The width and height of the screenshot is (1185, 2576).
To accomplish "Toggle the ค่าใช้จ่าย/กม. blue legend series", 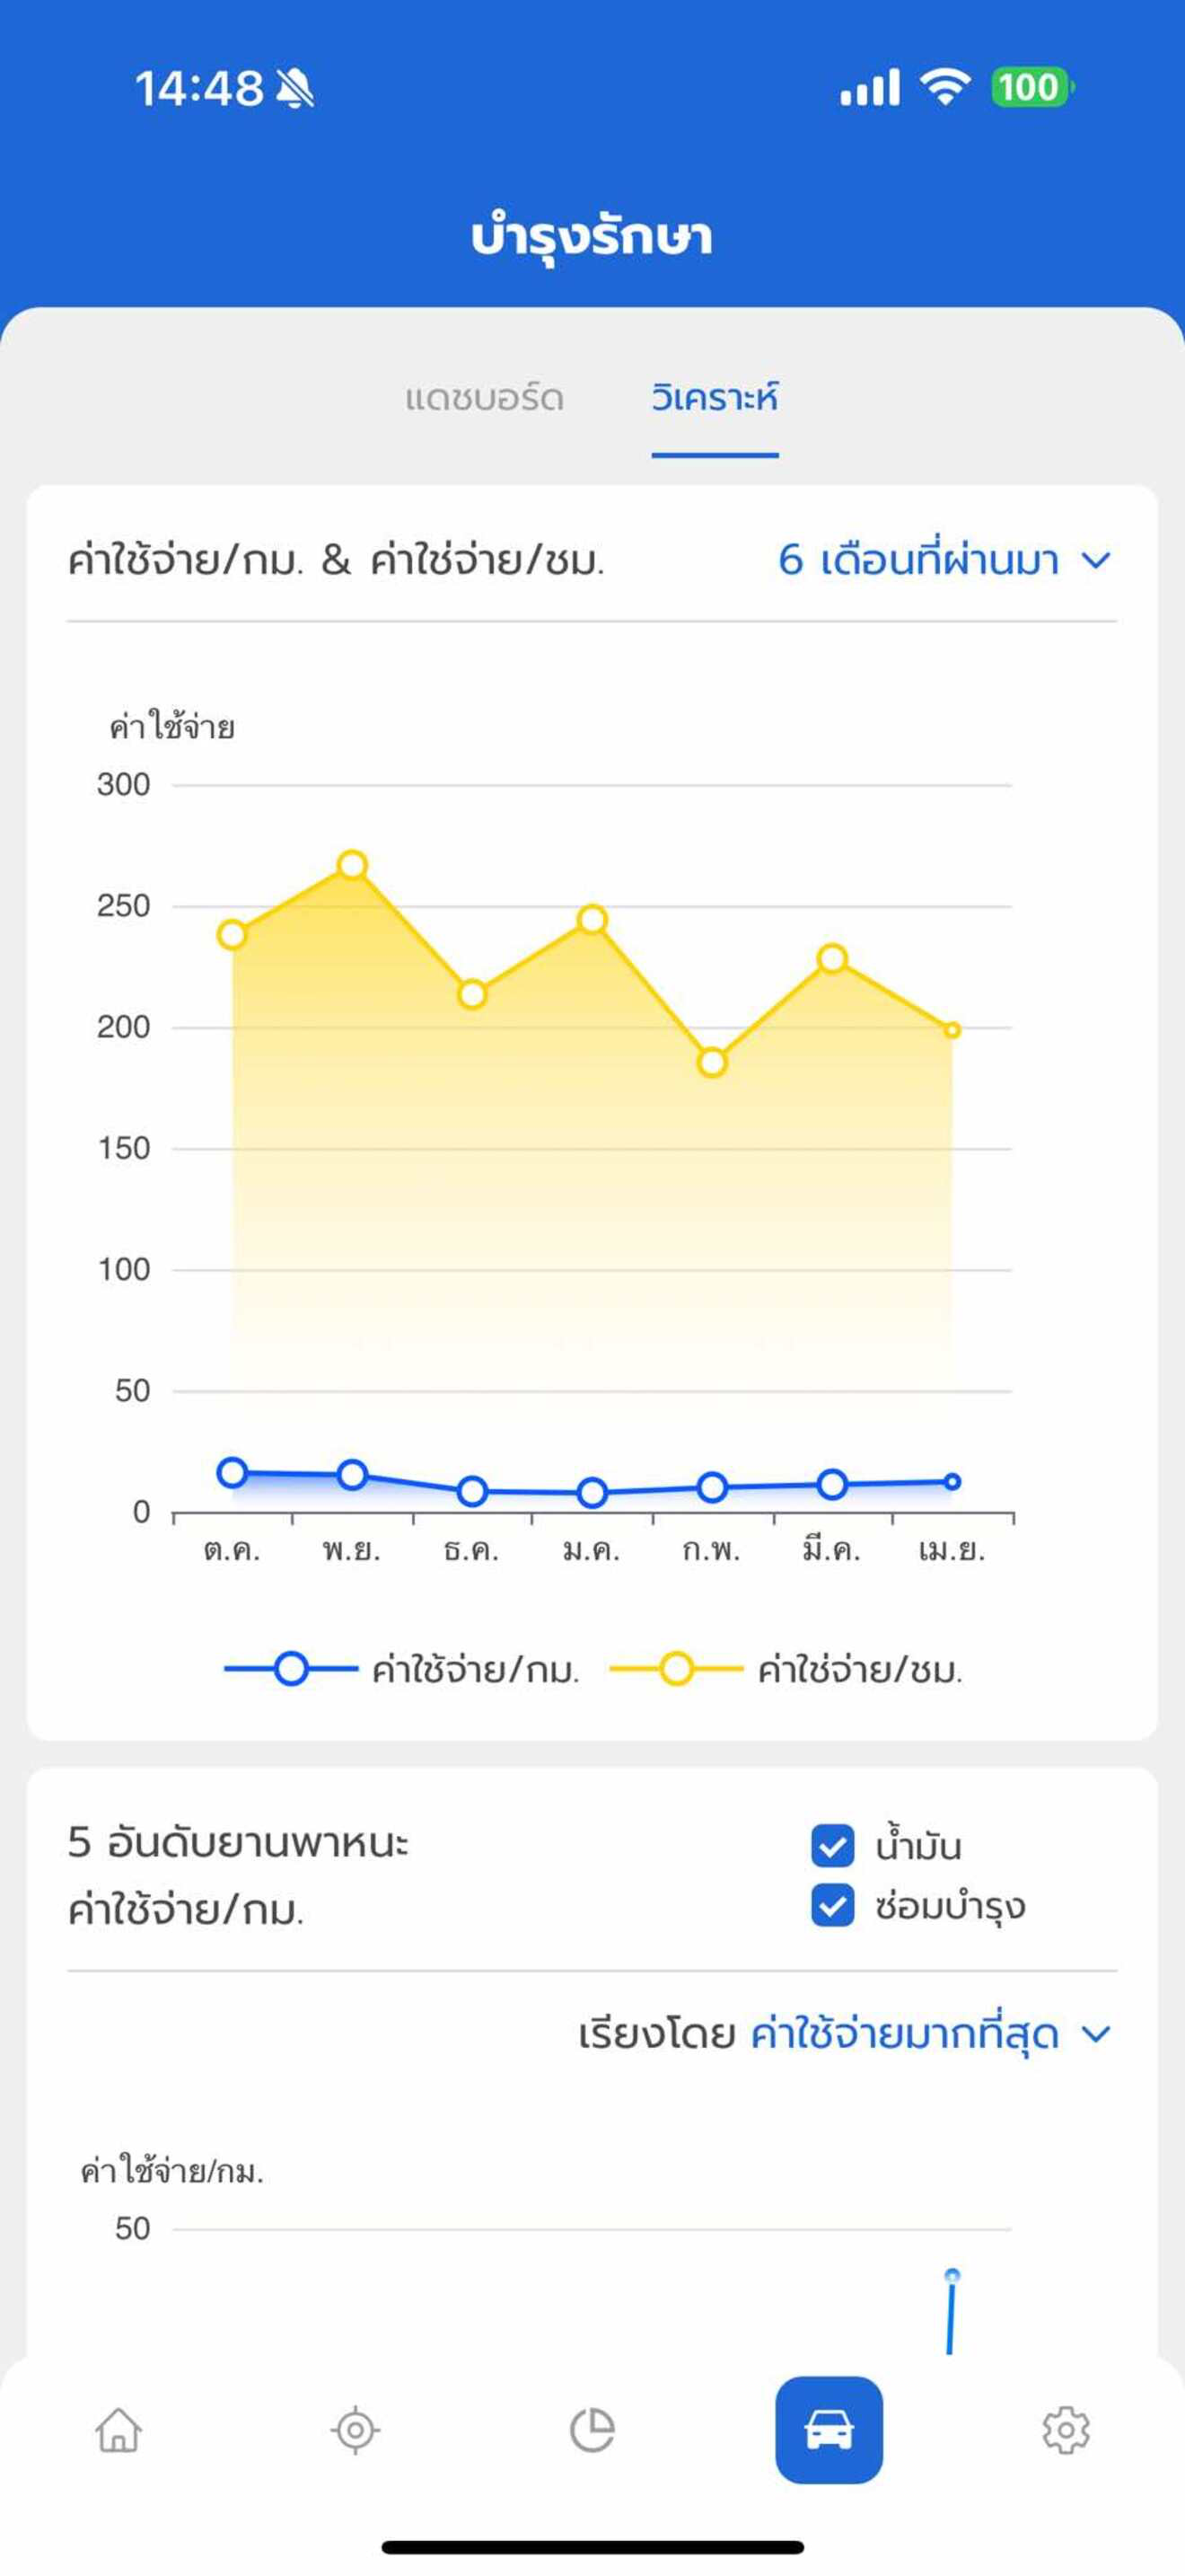I will [401, 1669].
